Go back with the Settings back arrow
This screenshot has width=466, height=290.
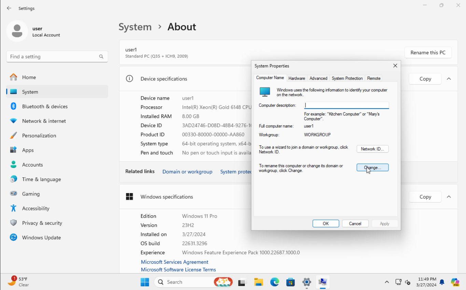[9, 8]
